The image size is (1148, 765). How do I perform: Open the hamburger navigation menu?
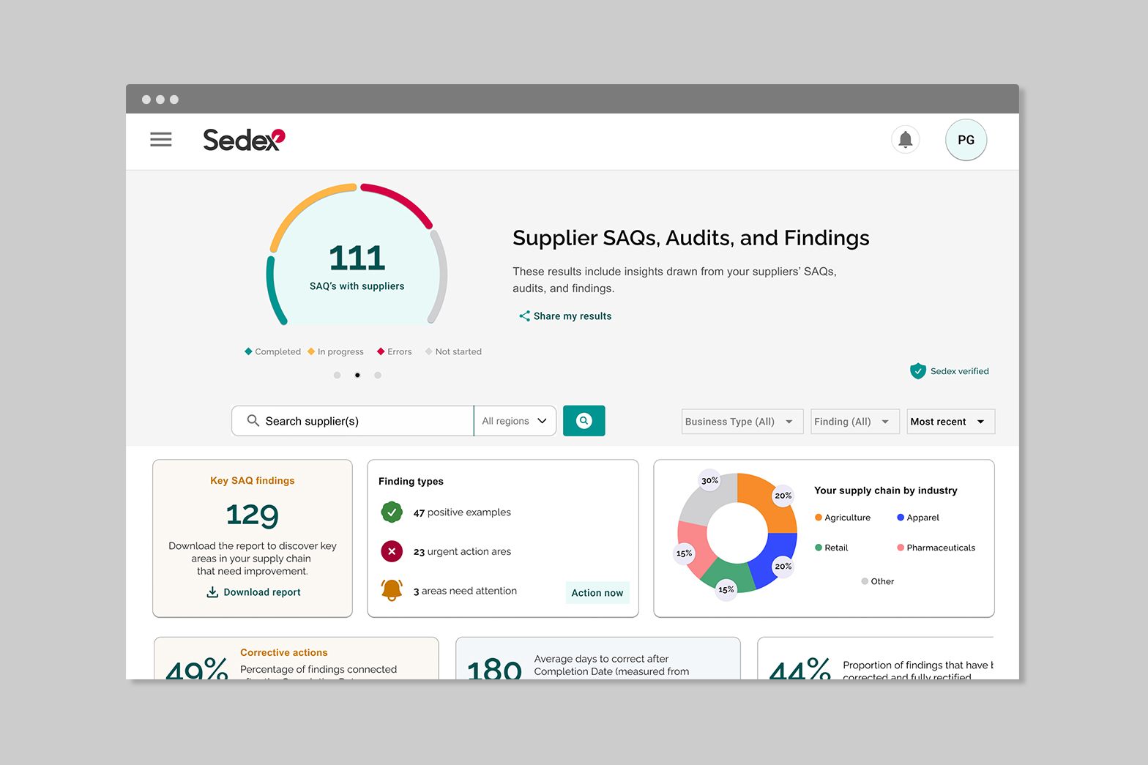coord(161,139)
